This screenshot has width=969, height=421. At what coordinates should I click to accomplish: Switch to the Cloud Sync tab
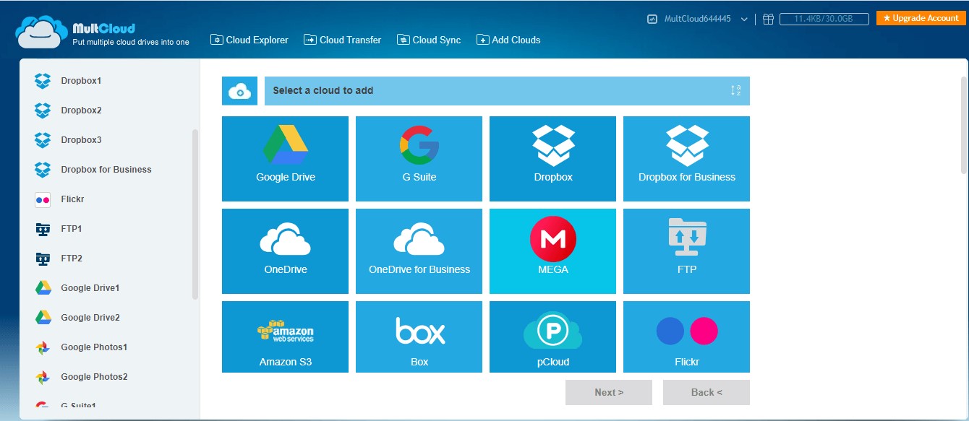429,40
